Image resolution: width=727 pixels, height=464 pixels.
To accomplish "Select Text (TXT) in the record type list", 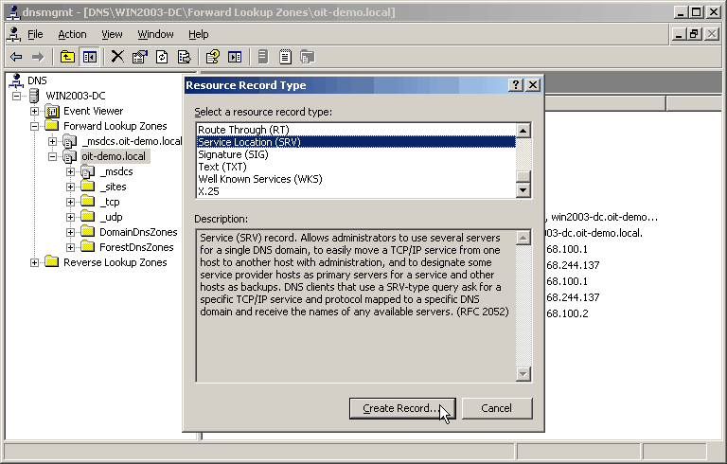I will pyautogui.click(x=222, y=167).
